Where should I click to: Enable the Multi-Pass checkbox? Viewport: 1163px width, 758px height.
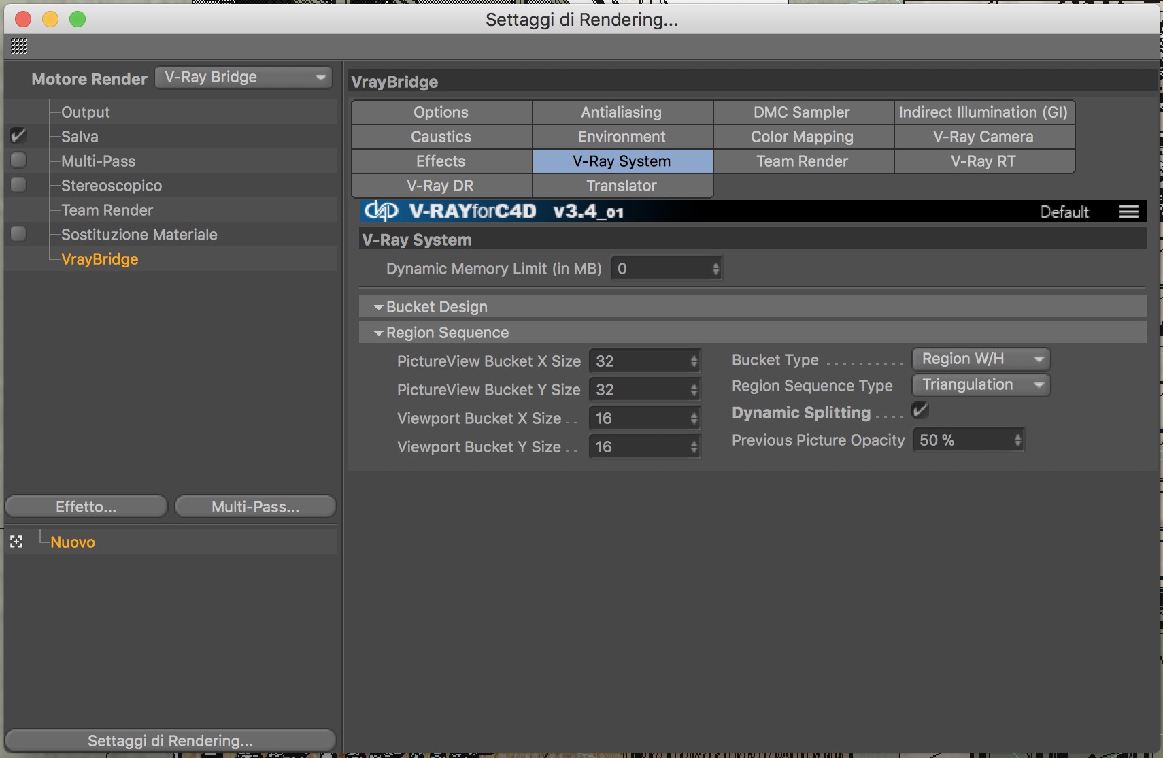coord(18,160)
